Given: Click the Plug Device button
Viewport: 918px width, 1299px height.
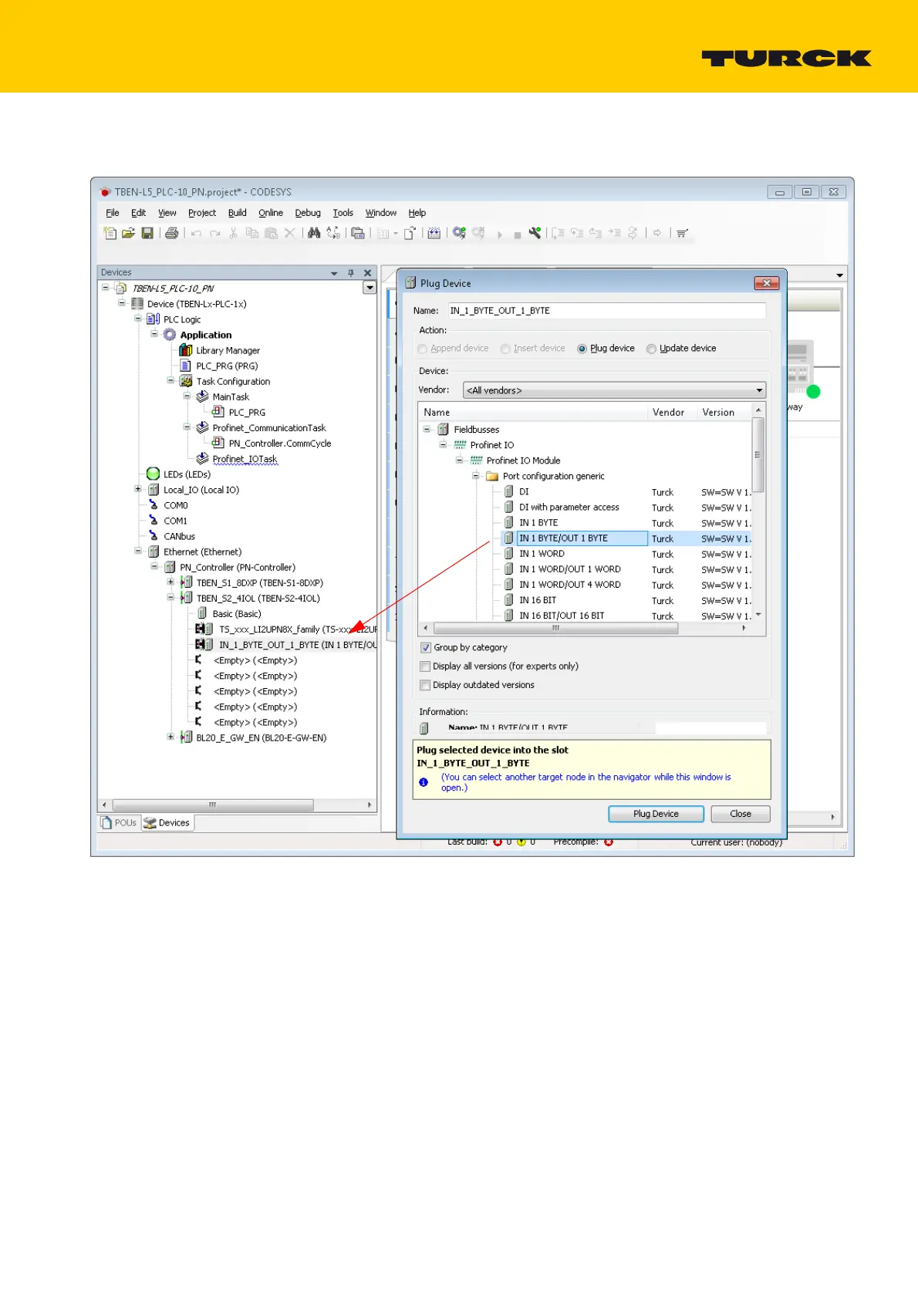Looking at the screenshot, I should click(x=656, y=814).
